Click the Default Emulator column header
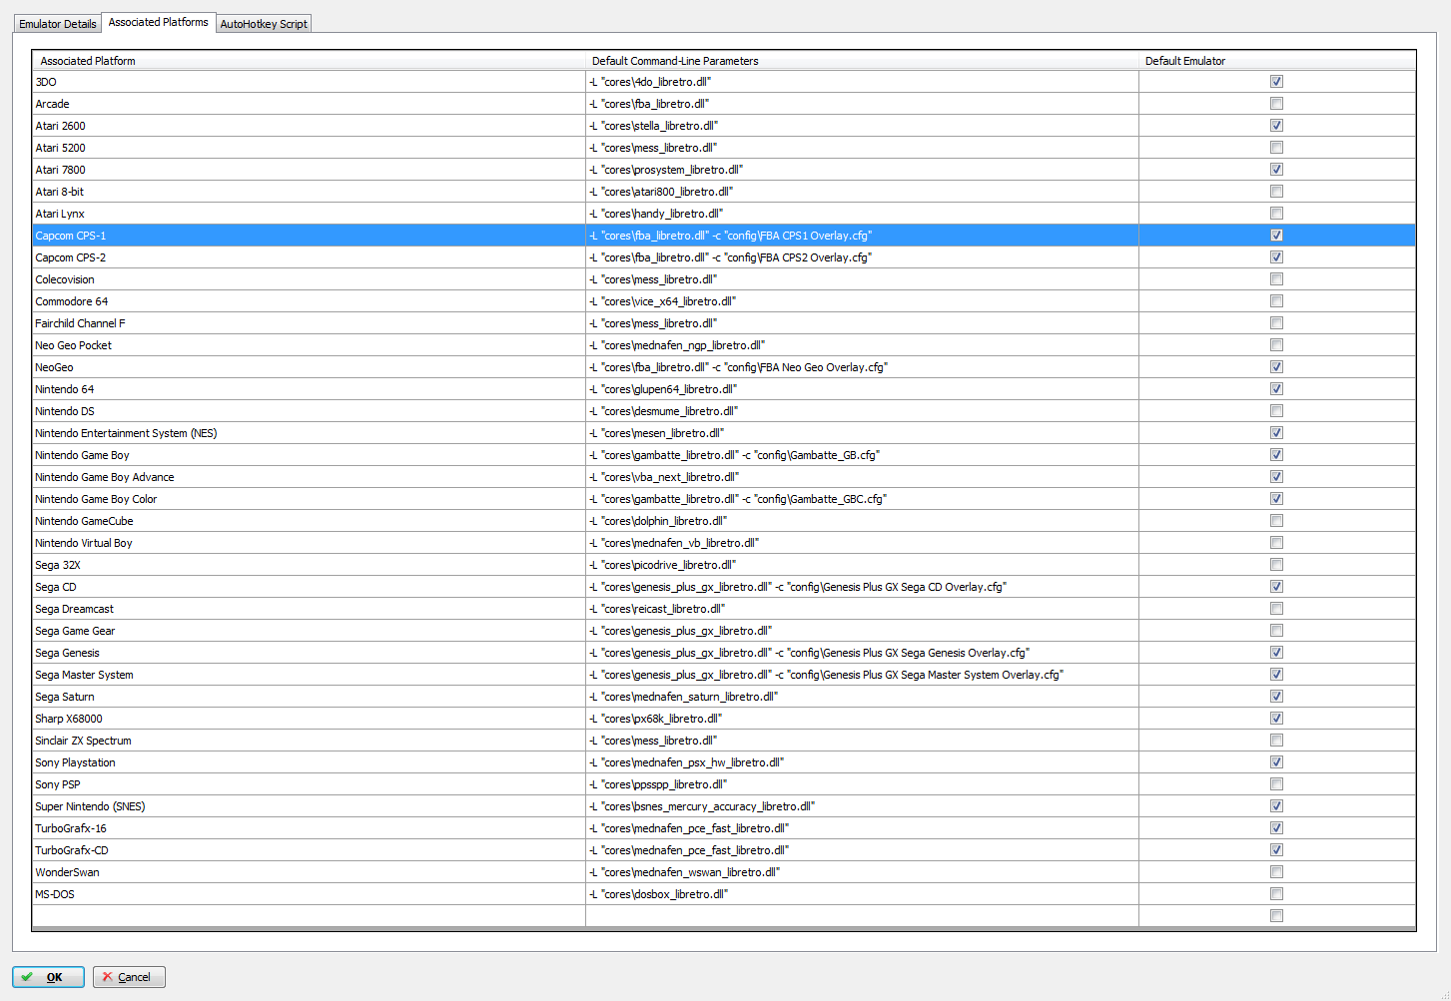1451x1001 pixels. pyautogui.click(x=1277, y=61)
